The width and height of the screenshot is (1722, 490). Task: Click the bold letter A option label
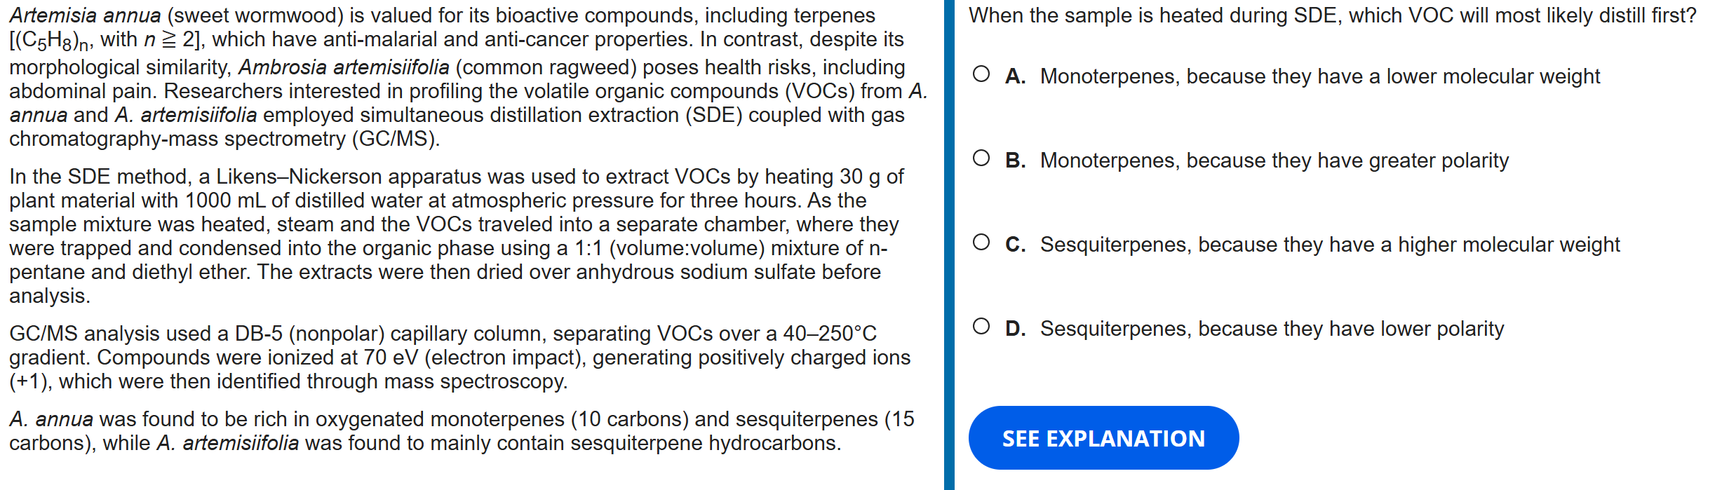[1014, 76]
